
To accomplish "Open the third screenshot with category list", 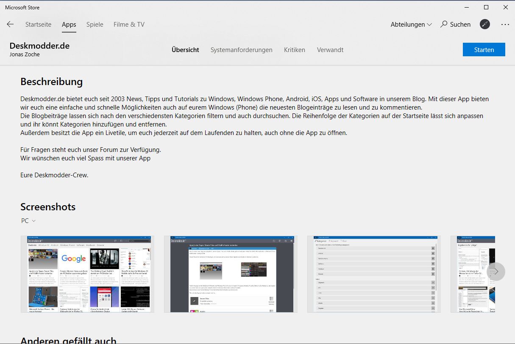I will [x=374, y=274].
